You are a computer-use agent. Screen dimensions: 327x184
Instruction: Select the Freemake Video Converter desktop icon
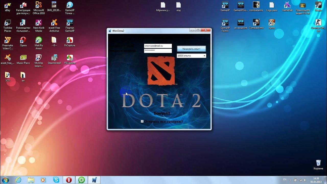click(x=8, y=43)
